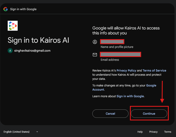Click Privacy in the footer
Viewport: 176px width, 137px height.
pos(153,132)
